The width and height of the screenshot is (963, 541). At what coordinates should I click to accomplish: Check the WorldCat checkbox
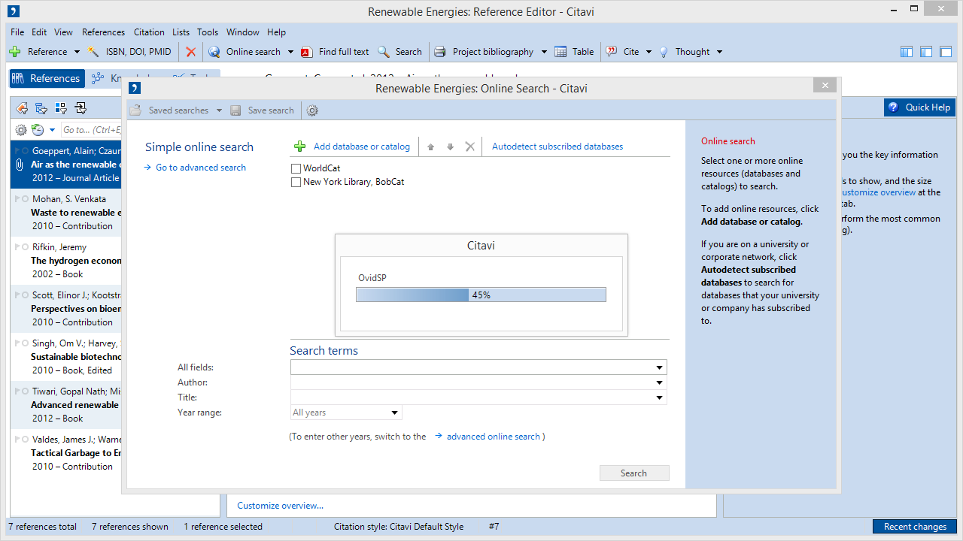(296, 168)
